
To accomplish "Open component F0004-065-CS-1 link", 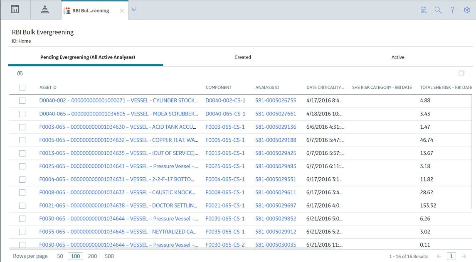I will 225,179.
